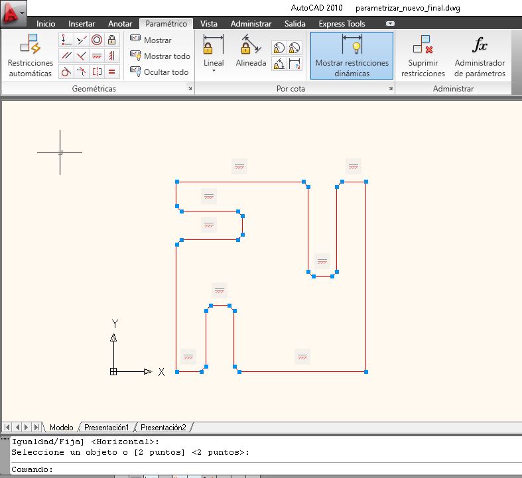The width and height of the screenshot is (522, 478).
Task: Jump to the last layout tab arrow
Action: (x=36, y=427)
